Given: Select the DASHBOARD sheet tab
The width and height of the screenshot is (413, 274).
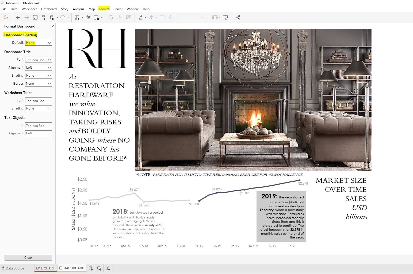Looking at the screenshot, I should pyautogui.click(x=72, y=268).
